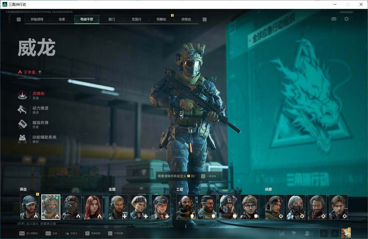Select assault operator wearing cap and headset
The width and height of the screenshot is (368, 239).
[30, 207]
